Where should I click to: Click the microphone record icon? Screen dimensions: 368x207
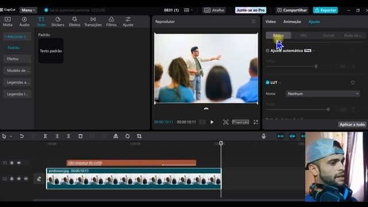[x=264, y=136]
